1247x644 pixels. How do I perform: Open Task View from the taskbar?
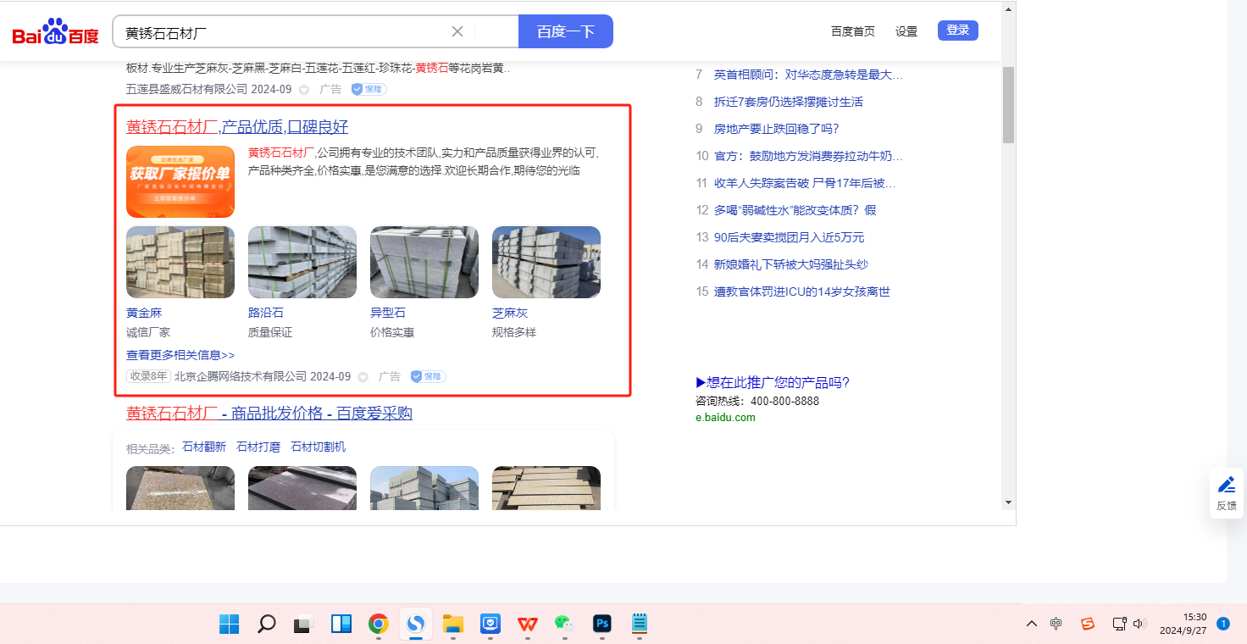point(303,625)
